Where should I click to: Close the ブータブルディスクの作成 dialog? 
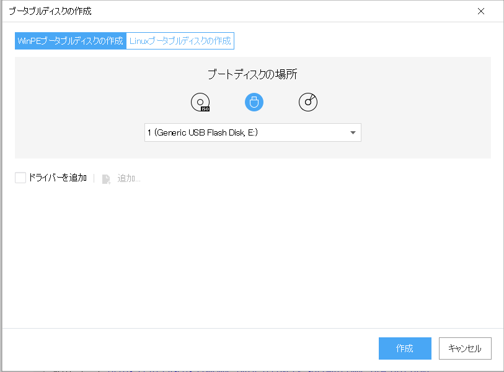click(x=481, y=11)
